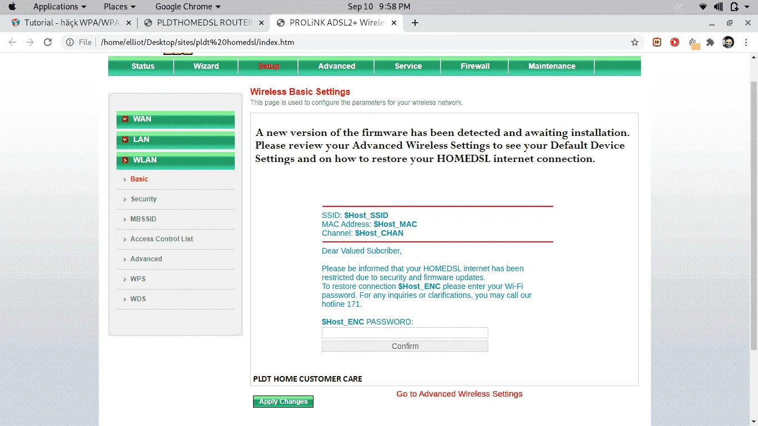Click the Chrome profile avatar

coord(728,42)
